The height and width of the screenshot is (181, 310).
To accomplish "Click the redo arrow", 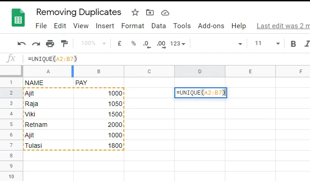I will coord(36,44).
